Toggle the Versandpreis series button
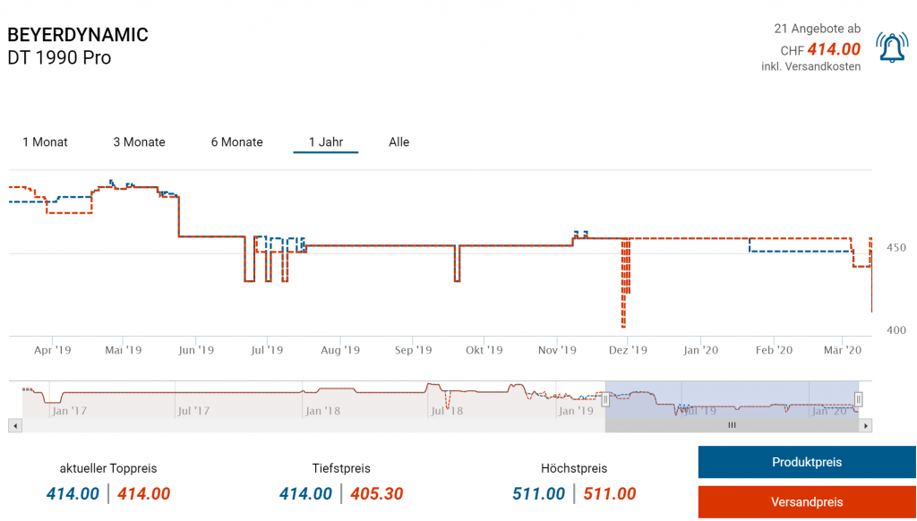This screenshot has height=521, width=917. coord(807,502)
